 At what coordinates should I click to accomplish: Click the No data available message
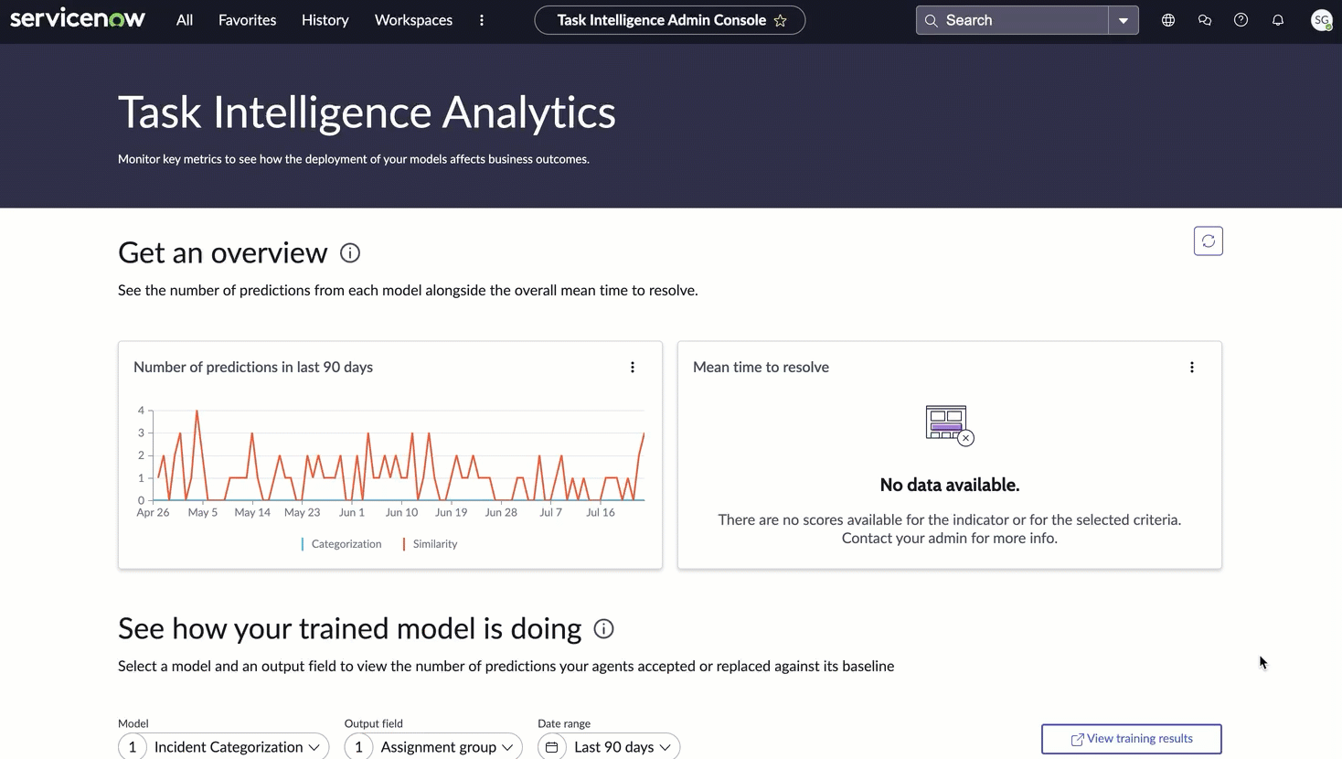pyautogui.click(x=950, y=486)
